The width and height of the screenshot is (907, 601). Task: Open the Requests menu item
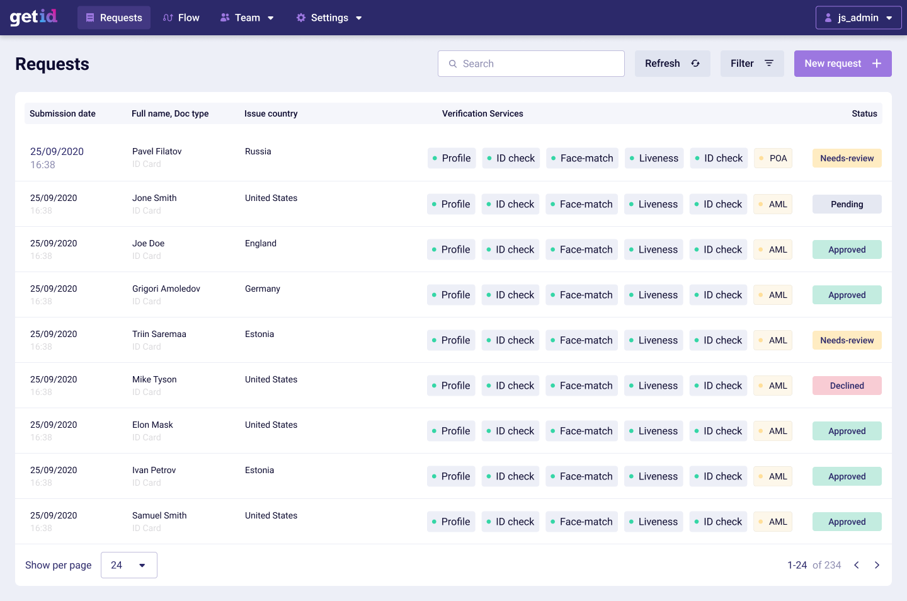[114, 17]
